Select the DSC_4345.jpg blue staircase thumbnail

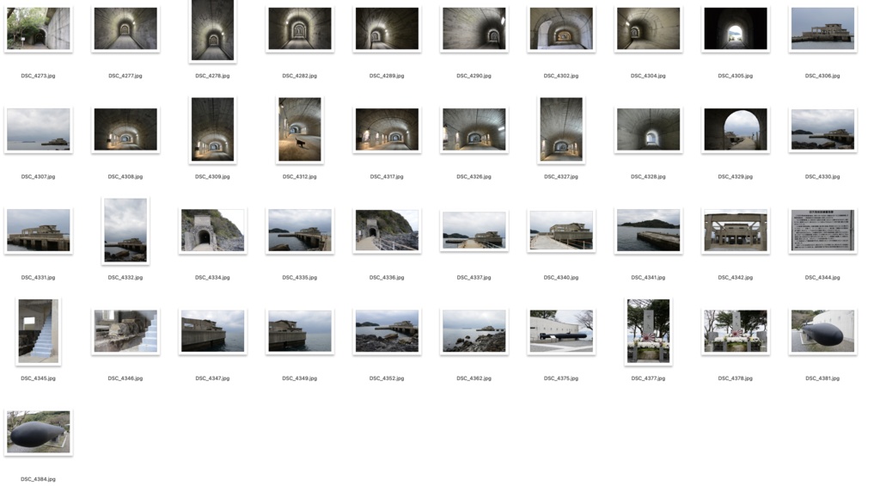38,331
